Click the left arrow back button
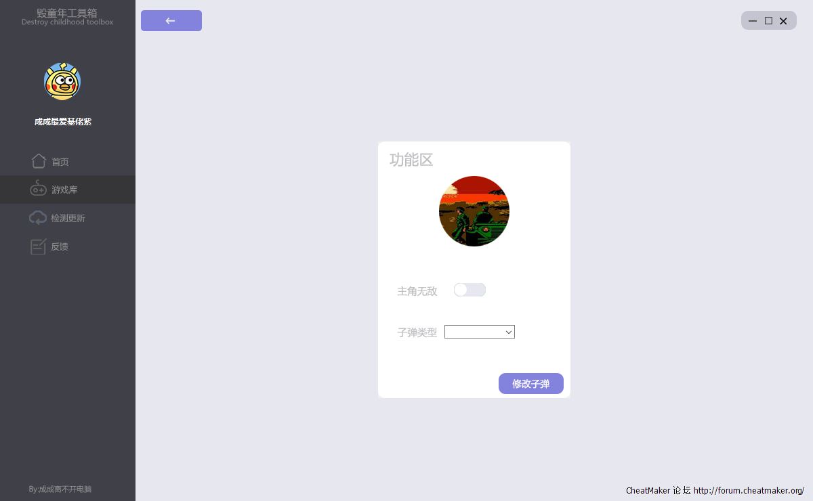The height and width of the screenshot is (501, 813). pyautogui.click(x=171, y=20)
